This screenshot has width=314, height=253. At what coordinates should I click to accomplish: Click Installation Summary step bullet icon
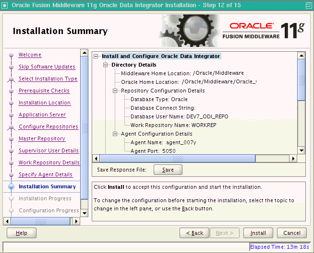pos(12,187)
